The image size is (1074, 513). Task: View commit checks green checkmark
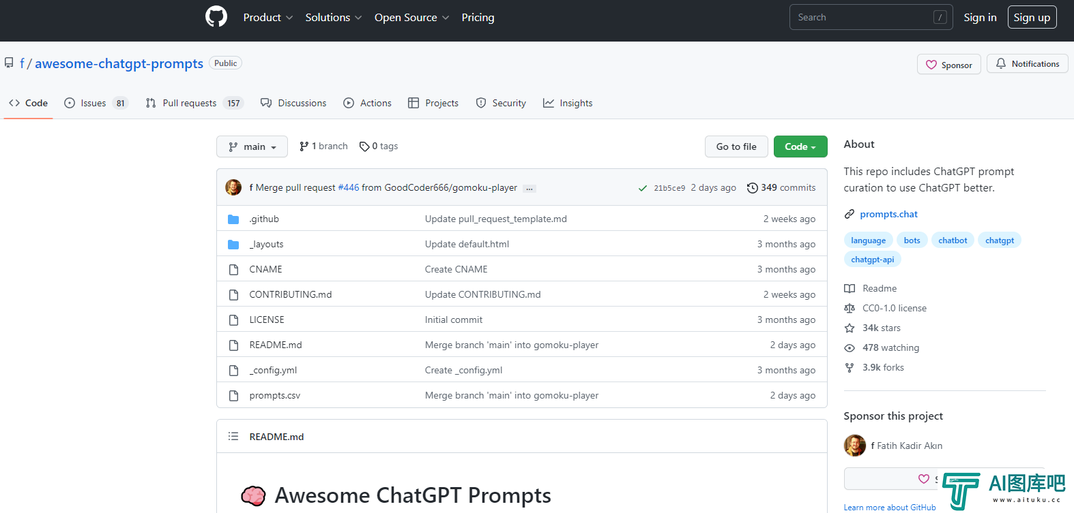coord(642,188)
